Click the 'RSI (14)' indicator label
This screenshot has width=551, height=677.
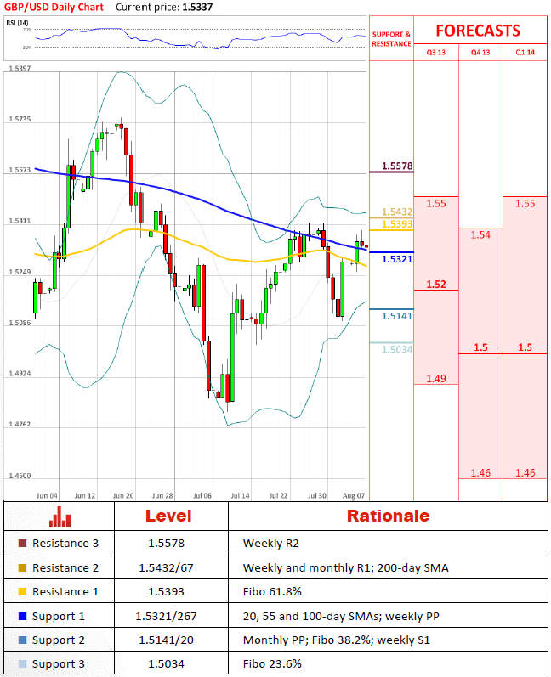pyautogui.click(x=17, y=22)
